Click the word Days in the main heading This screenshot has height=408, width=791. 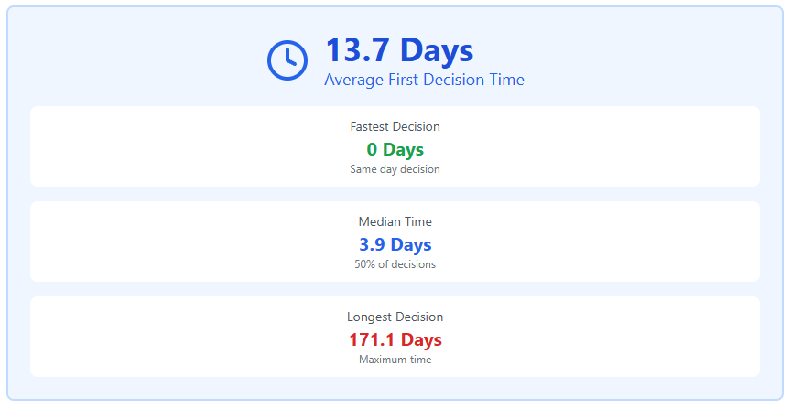[437, 50]
